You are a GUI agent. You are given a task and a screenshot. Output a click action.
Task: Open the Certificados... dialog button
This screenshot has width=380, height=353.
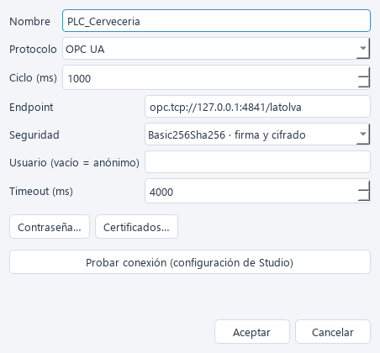pyautogui.click(x=136, y=227)
